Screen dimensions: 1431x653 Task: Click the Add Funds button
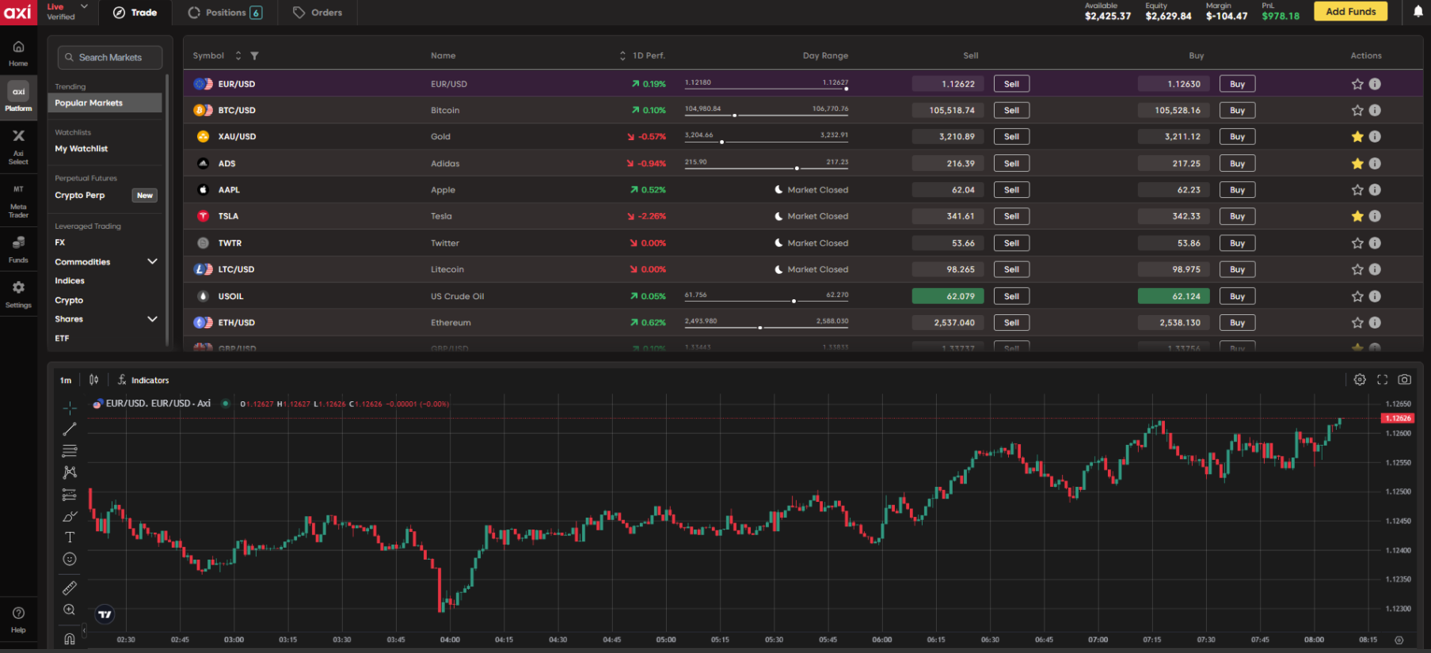(x=1350, y=11)
